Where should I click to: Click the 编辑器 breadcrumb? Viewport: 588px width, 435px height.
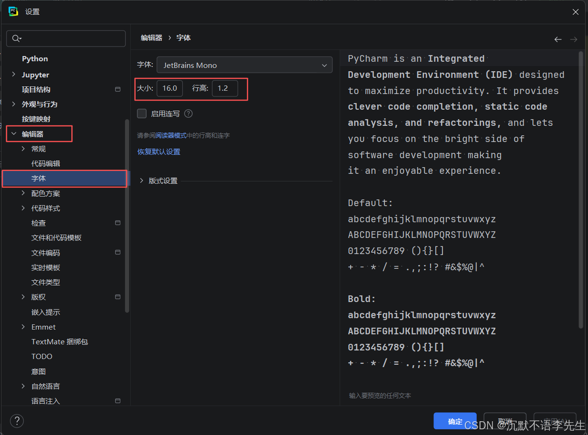152,38
